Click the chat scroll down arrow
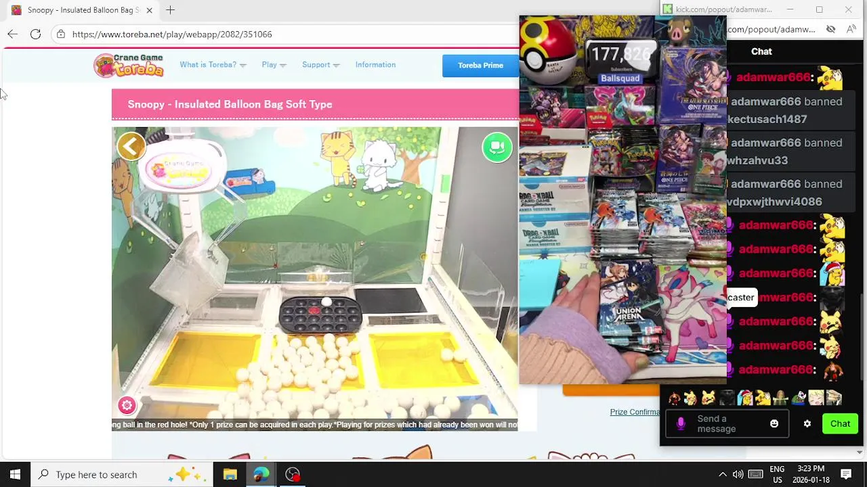The height and width of the screenshot is (487, 867). click(860, 452)
